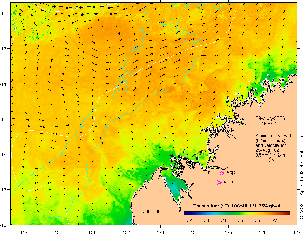The image size is (304, 235).
Task: Click the '(0.1m contours)' caption line
Action: (x=270, y=141)
